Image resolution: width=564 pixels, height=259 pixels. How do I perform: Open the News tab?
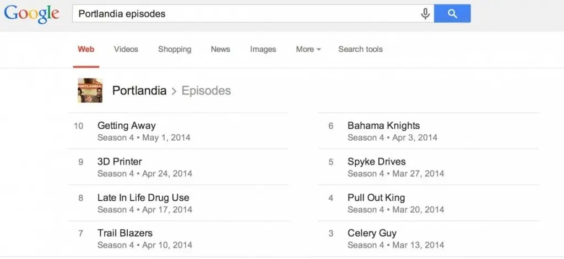(x=220, y=49)
